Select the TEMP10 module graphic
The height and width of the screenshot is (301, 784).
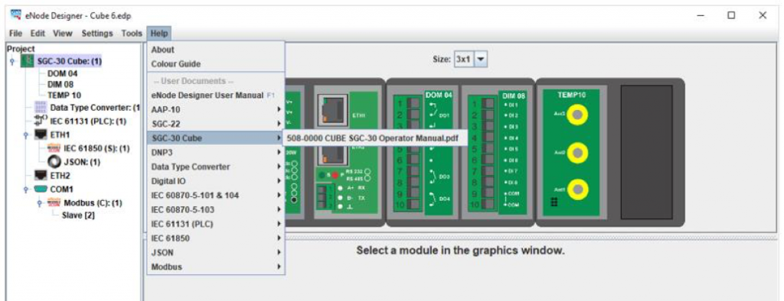tap(571, 152)
